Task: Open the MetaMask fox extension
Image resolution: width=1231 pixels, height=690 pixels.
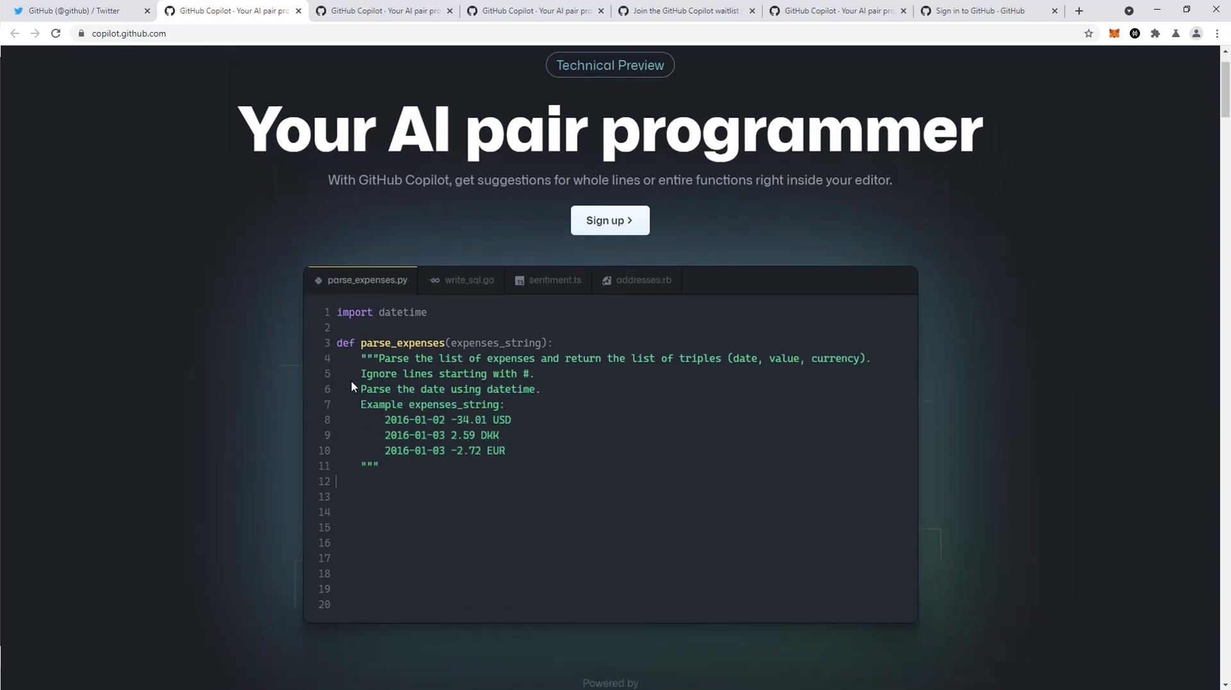Action: click(1114, 33)
